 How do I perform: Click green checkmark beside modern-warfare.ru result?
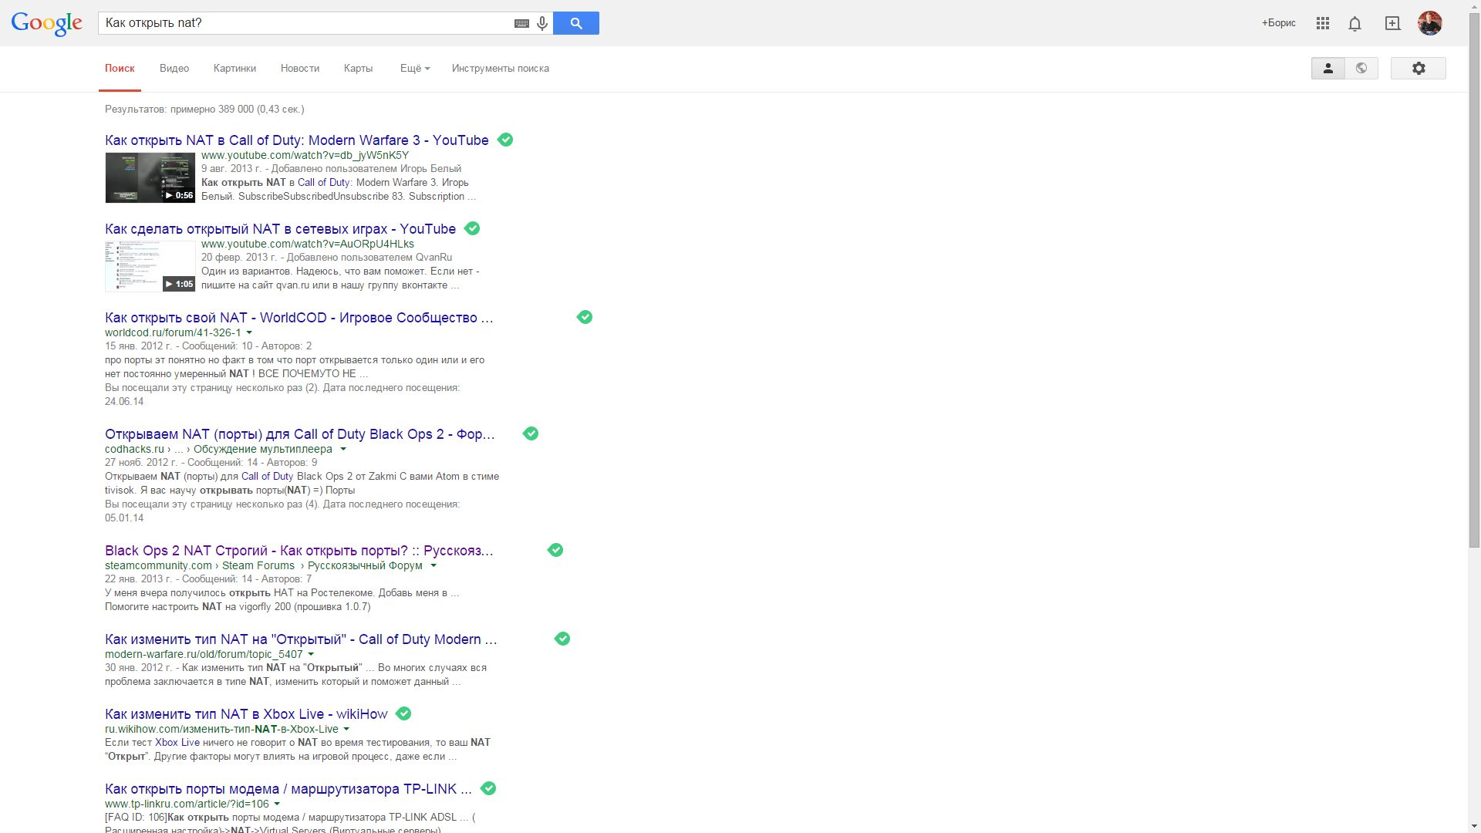(562, 639)
